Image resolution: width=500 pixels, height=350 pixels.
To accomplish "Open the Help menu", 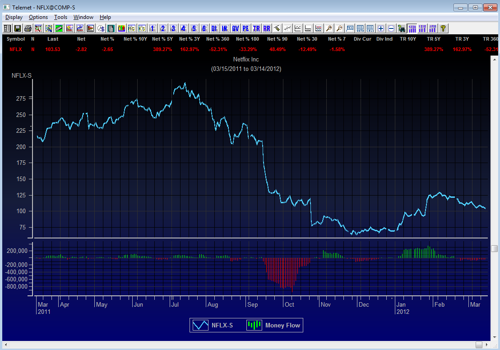I will tap(105, 17).
